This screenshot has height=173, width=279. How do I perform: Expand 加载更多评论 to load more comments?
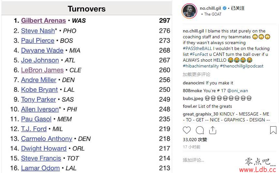point(196,74)
